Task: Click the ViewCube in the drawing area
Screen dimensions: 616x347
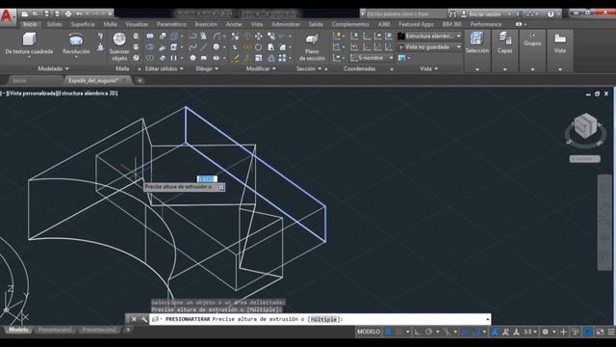Action: [585, 126]
